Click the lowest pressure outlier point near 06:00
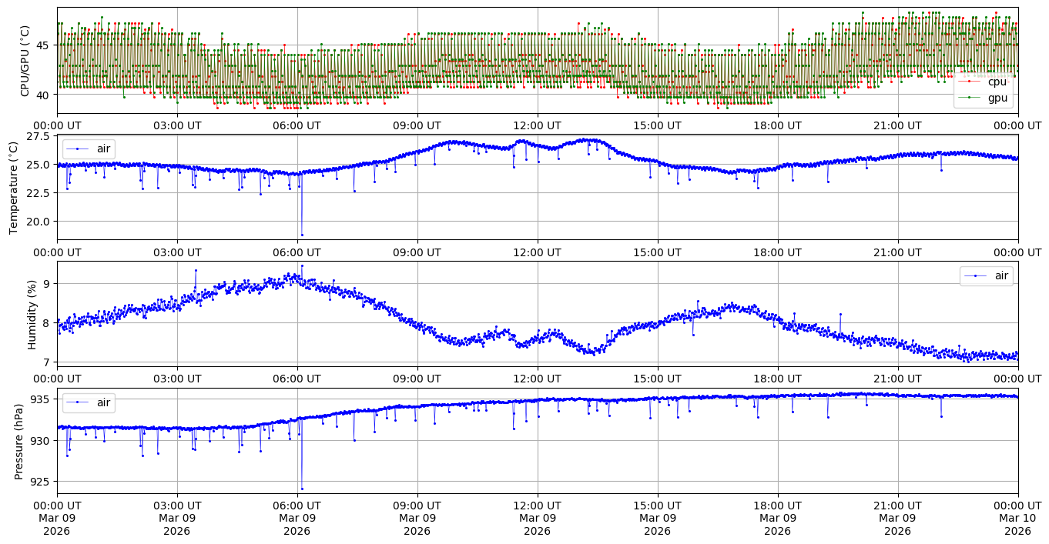The width and height of the screenshot is (1049, 544). point(302,489)
